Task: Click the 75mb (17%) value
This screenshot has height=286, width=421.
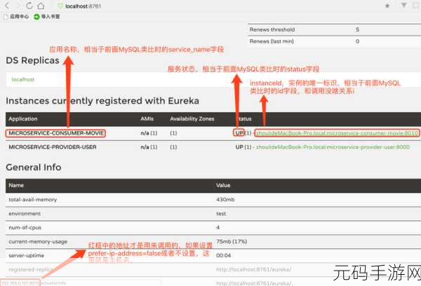Action: 232,241
